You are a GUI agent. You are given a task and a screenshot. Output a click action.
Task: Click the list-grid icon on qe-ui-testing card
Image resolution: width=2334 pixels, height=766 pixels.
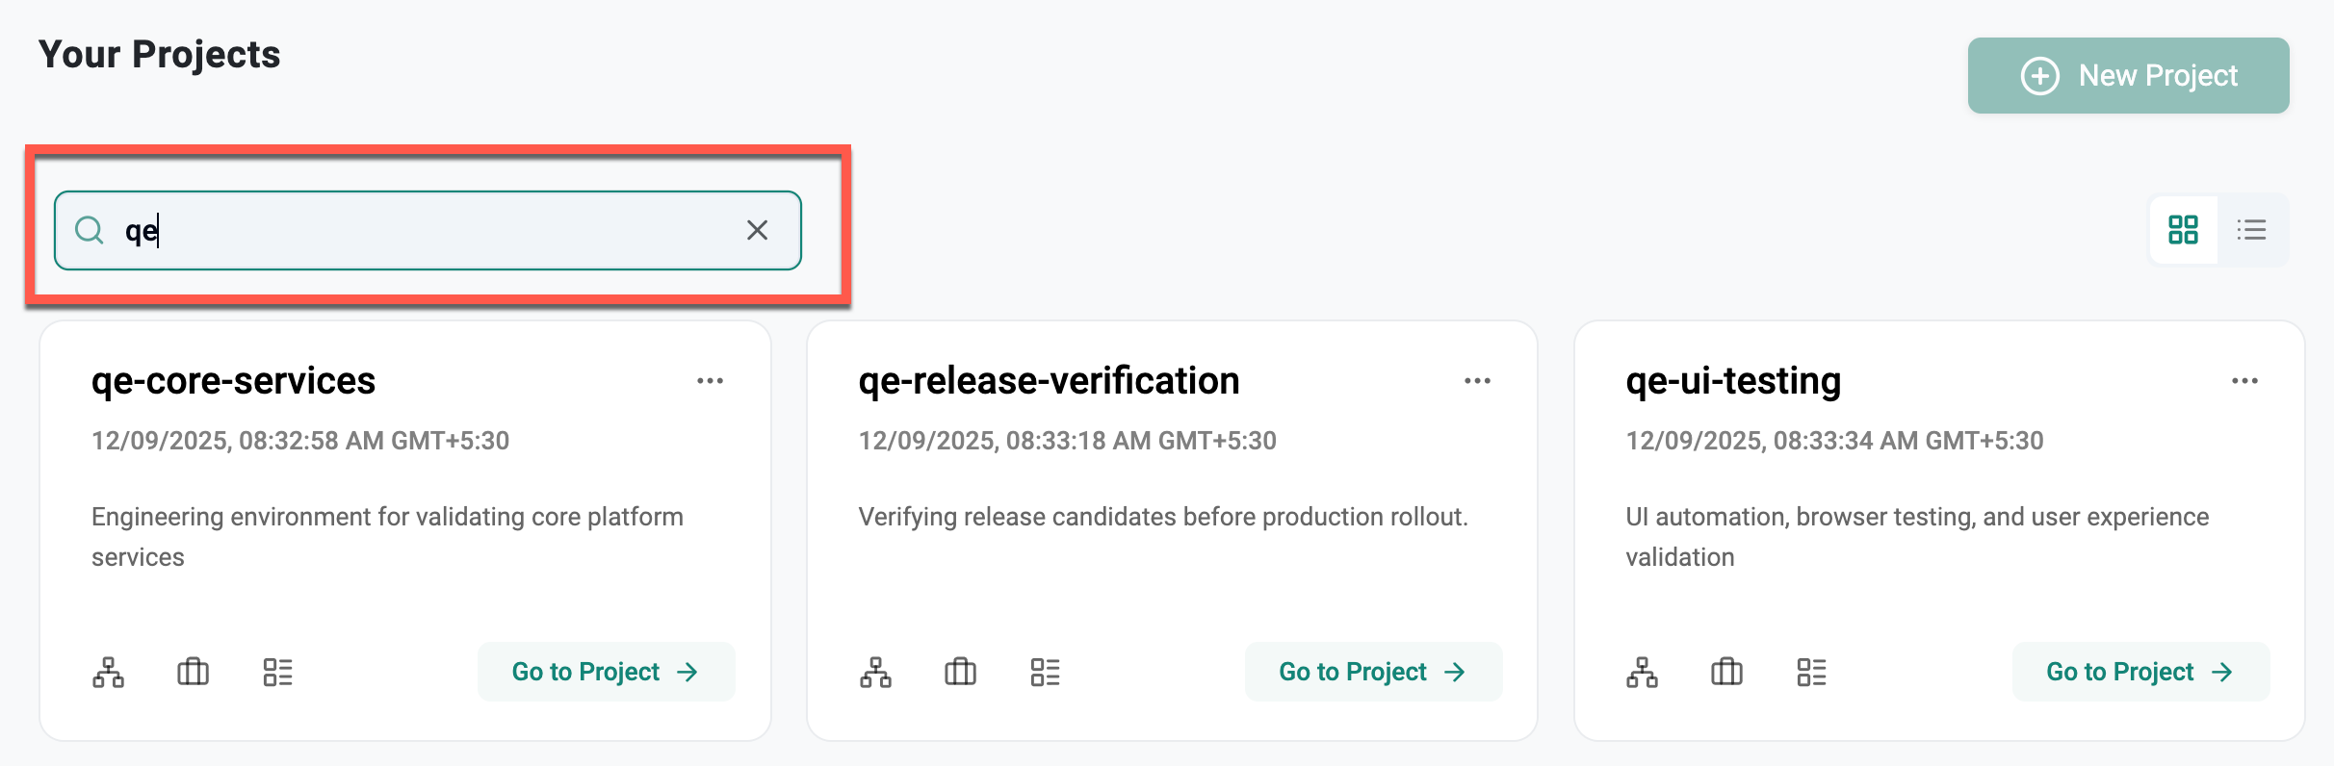[x=1811, y=672]
